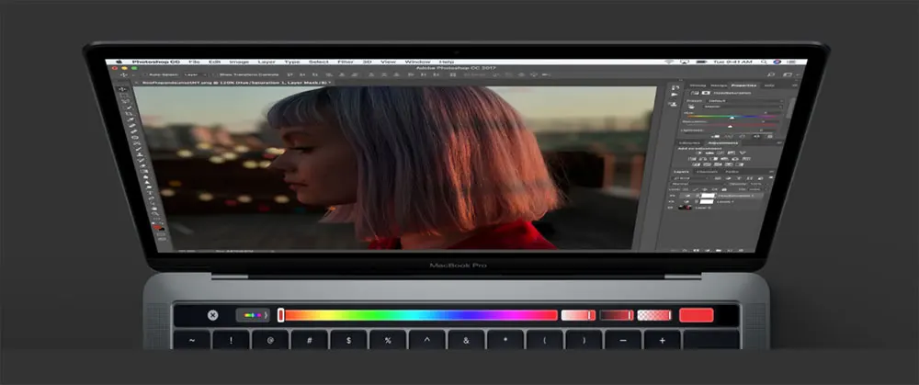Open the layer Kind filter dropdown
This screenshot has width=919, height=385.
(692, 177)
